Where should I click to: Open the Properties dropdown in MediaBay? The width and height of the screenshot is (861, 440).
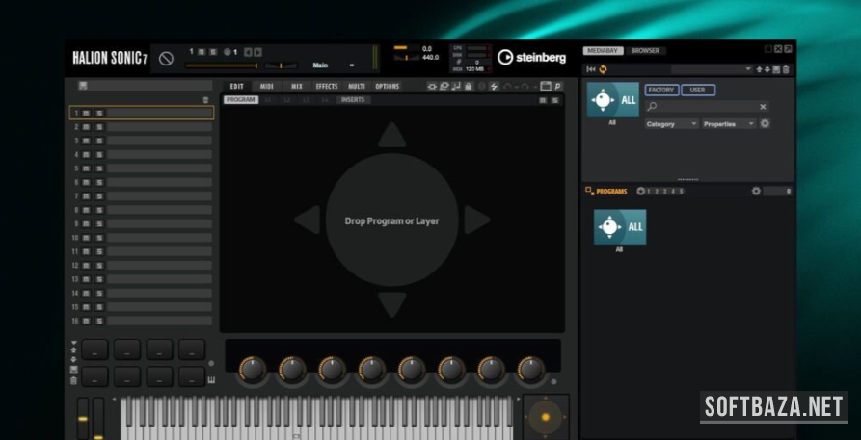[729, 123]
